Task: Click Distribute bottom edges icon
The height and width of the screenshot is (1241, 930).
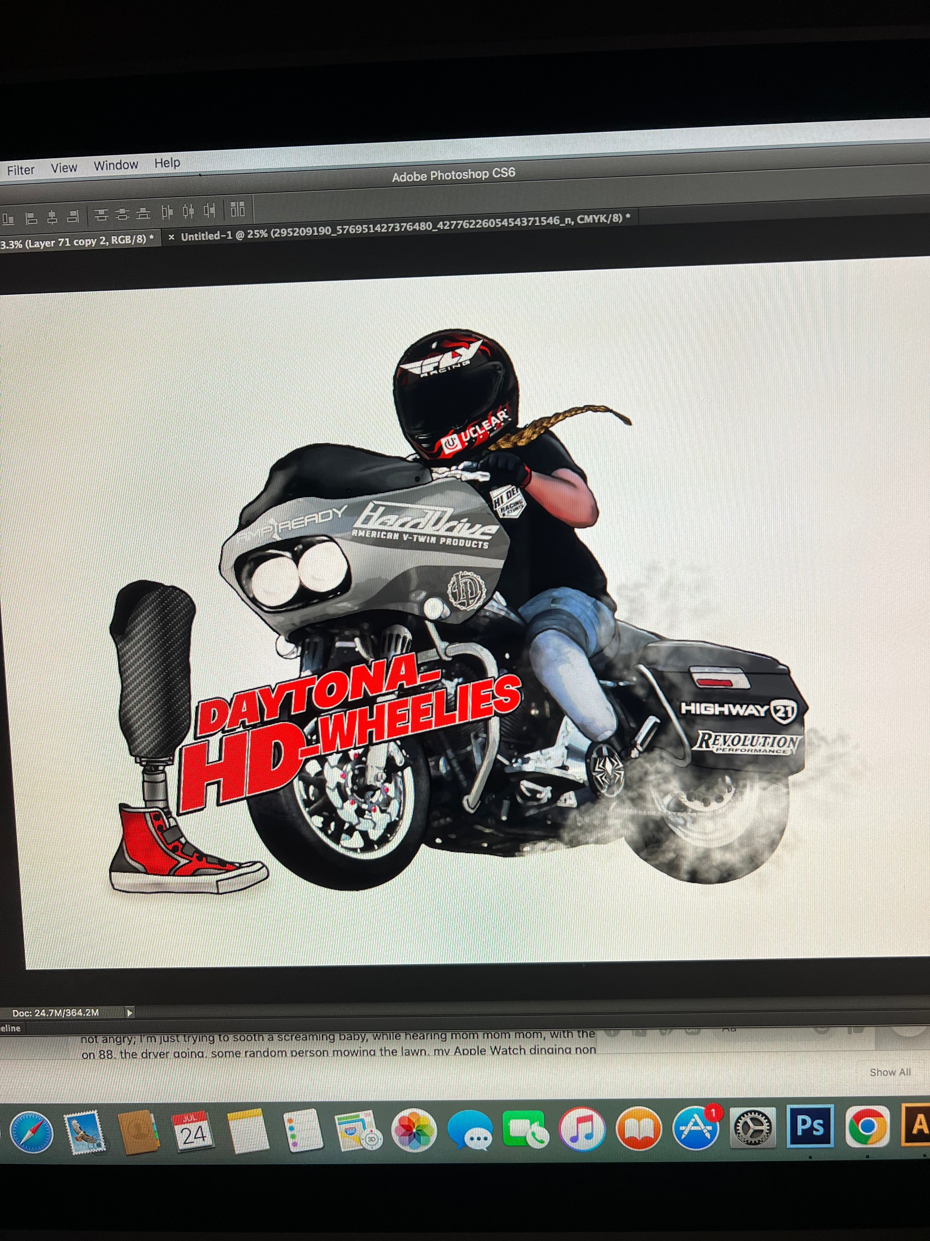Action: pyautogui.click(x=144, y=213)
